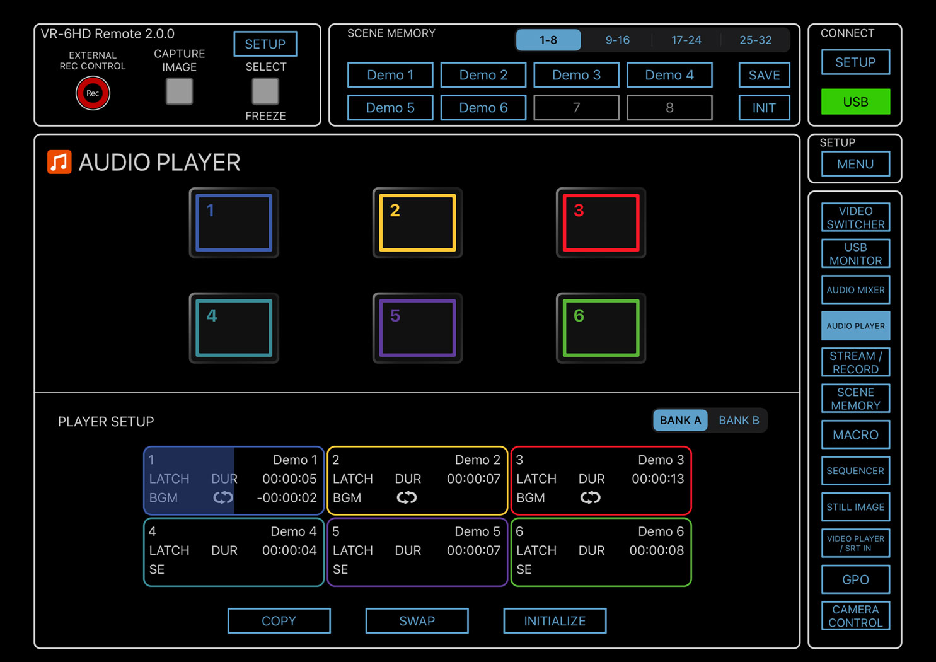Recall the Demo 3 scene memory
This screenshot has height=662, width=936.
coord(576,75)
